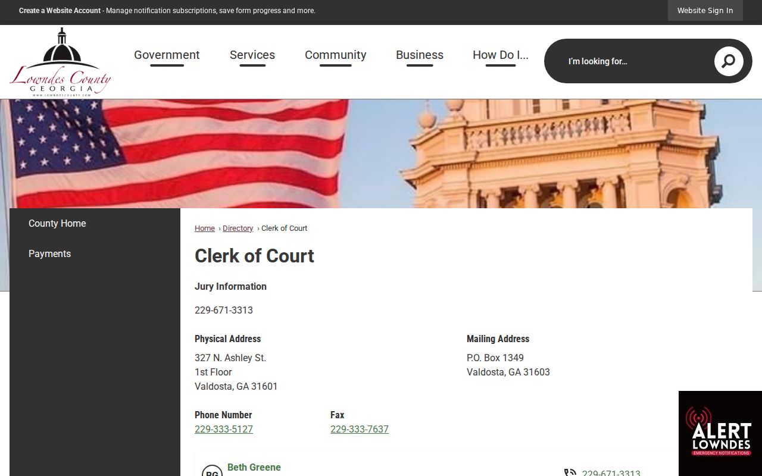Open Payments in the sidebar
The image size is (762, 476).
pyautogui.click(x=49, y=253)
